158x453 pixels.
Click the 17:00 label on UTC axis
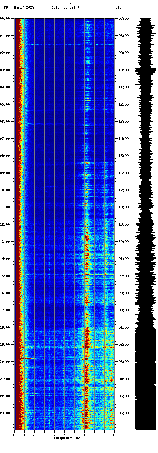click(x=124, y=190)
